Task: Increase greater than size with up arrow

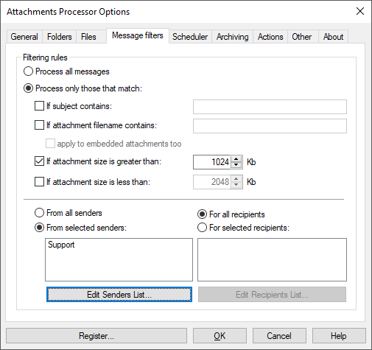Action: click(x=236, y=159)
